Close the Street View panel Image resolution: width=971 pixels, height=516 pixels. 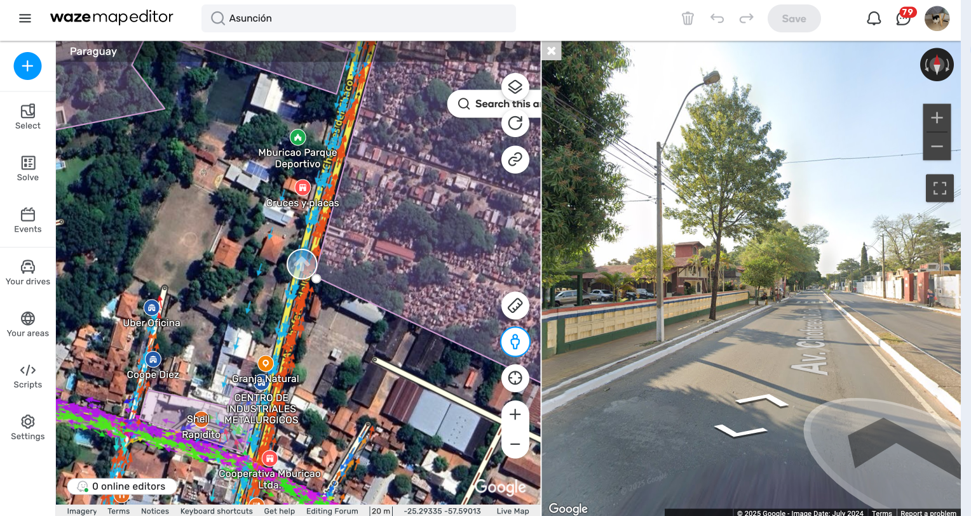[551, 51]
